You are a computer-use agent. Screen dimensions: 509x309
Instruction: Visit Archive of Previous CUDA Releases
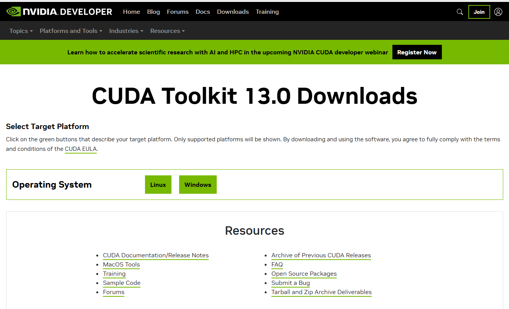tap(321, 255)
